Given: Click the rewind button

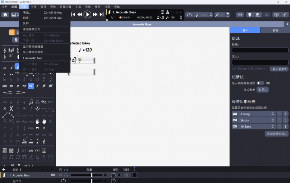Looking at the screenshot, I should 79,15.
